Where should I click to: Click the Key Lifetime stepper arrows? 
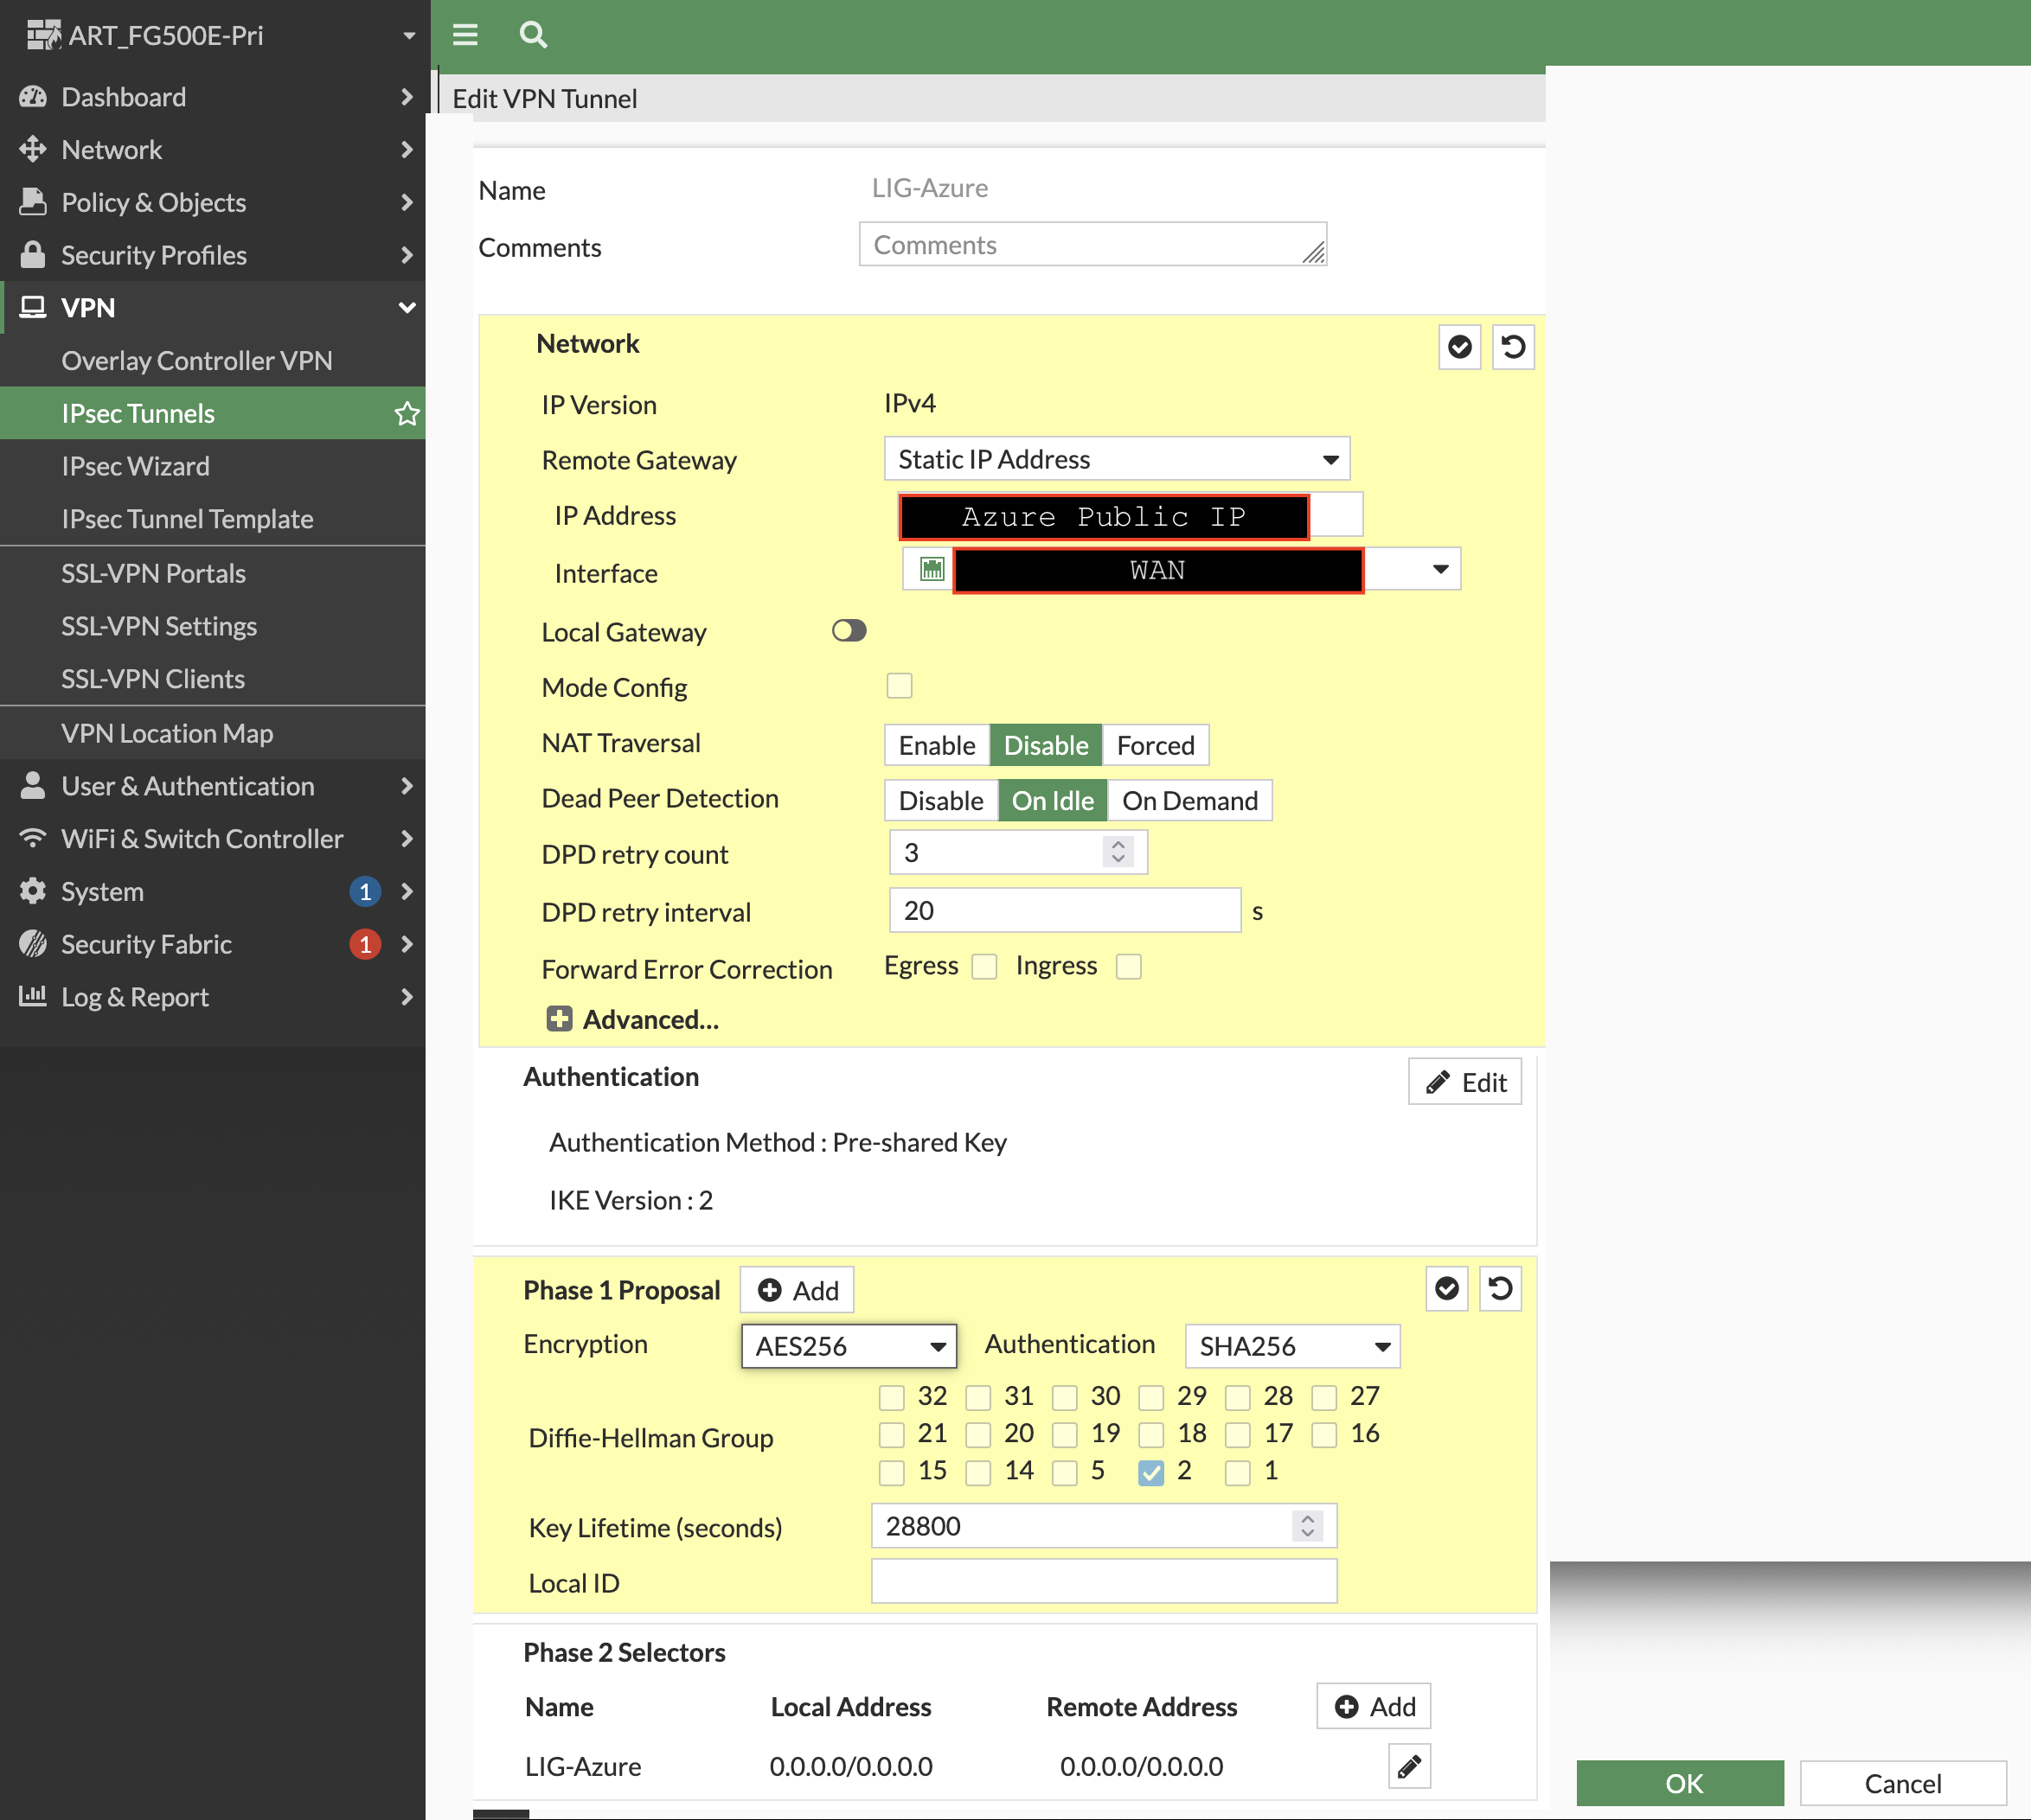(x=1307, y=1526)
